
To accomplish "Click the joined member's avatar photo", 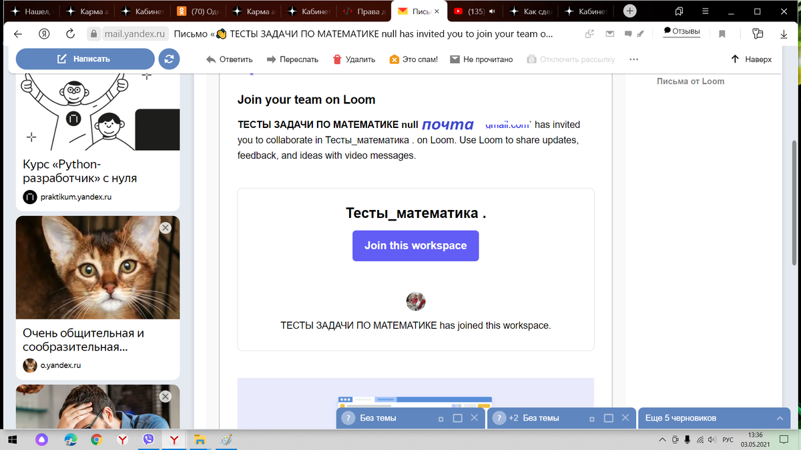I will 416,302.
